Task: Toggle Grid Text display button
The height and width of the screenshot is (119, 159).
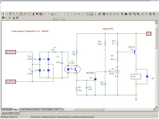Action: (x=45, y=14)
